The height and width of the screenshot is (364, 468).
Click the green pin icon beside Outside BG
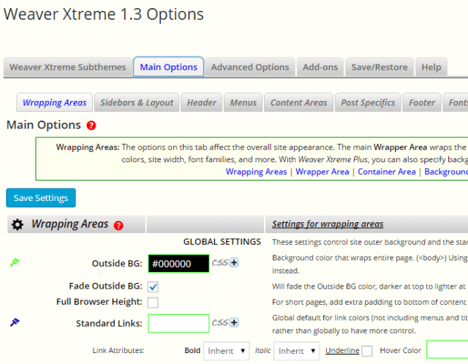pyautogui.click(x=15, y=262)
